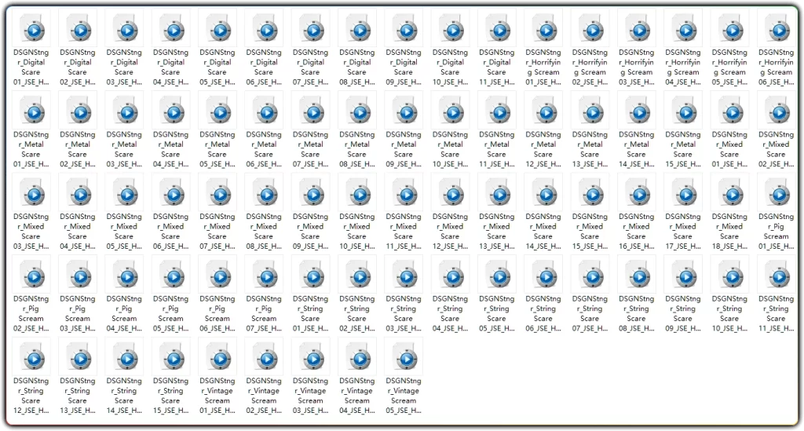Click the Pig Scream 05 file name label
The height and width of the screenshot is (431, 804).
[x=170, y=313]
